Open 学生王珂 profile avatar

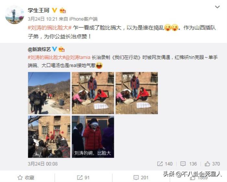click(x=15, y=15)
